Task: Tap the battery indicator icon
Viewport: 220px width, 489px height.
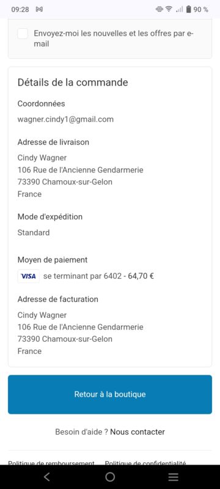Action: click(x=188, y=9)
